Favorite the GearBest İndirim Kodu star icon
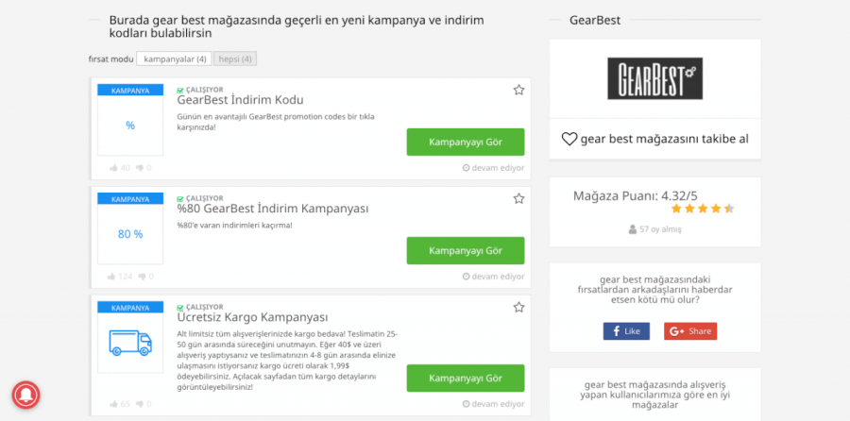This screenshot has height=421, width=850. pyautogui.click(x=518, y=90)
